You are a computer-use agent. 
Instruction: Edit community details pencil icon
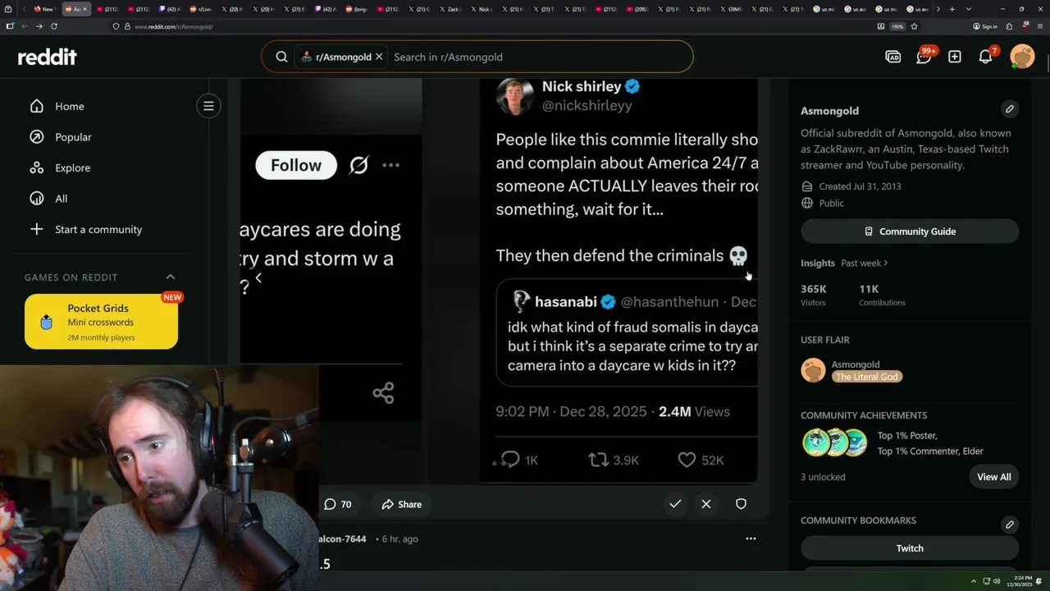tap(1010, 108)
